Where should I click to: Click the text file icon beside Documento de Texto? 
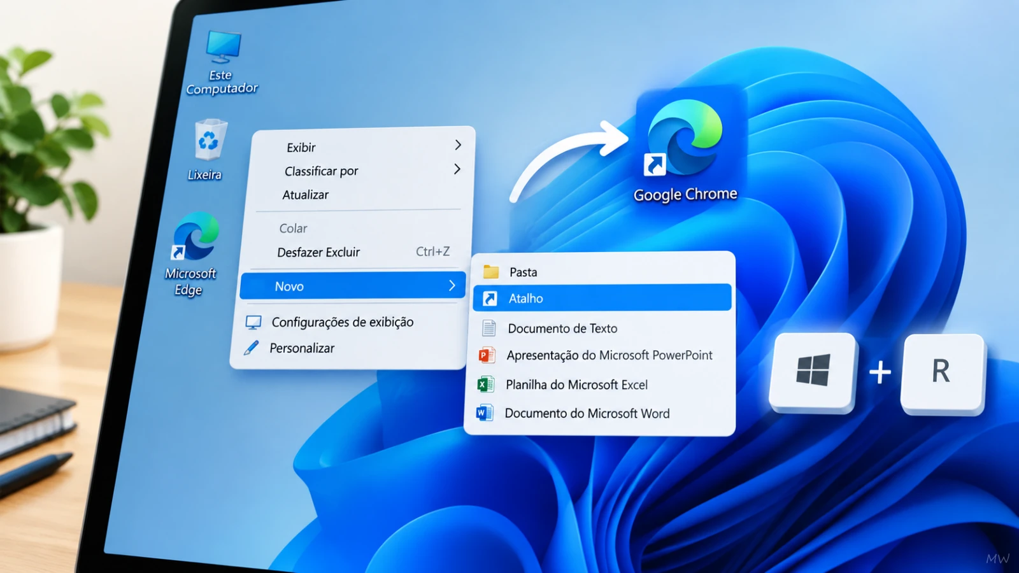[488, 328]
